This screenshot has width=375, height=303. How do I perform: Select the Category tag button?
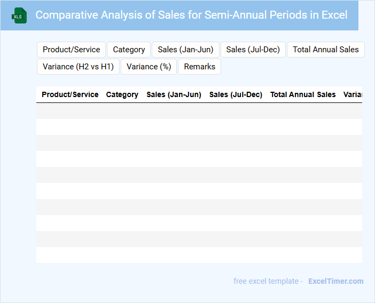tap(129, 50)
